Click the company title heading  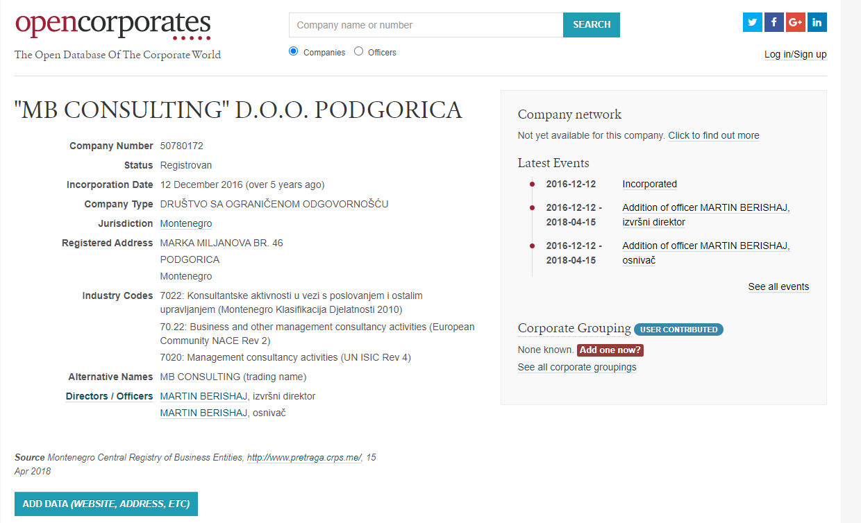pyautogui.click(x=238, y=110)
